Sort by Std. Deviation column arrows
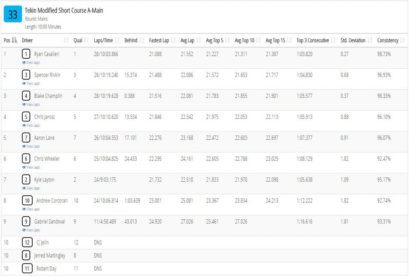This screenshot has height=276, width=409. (x=370, y=40)
